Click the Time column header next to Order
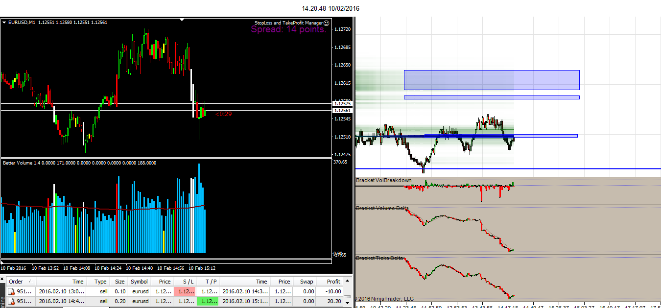Screen dimensions: 661x308 62,282
